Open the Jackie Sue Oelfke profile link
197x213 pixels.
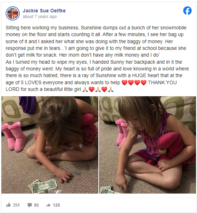[44, 11]
